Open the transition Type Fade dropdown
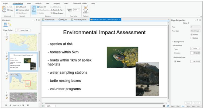 pyautogui.click(x=195, y=48)
